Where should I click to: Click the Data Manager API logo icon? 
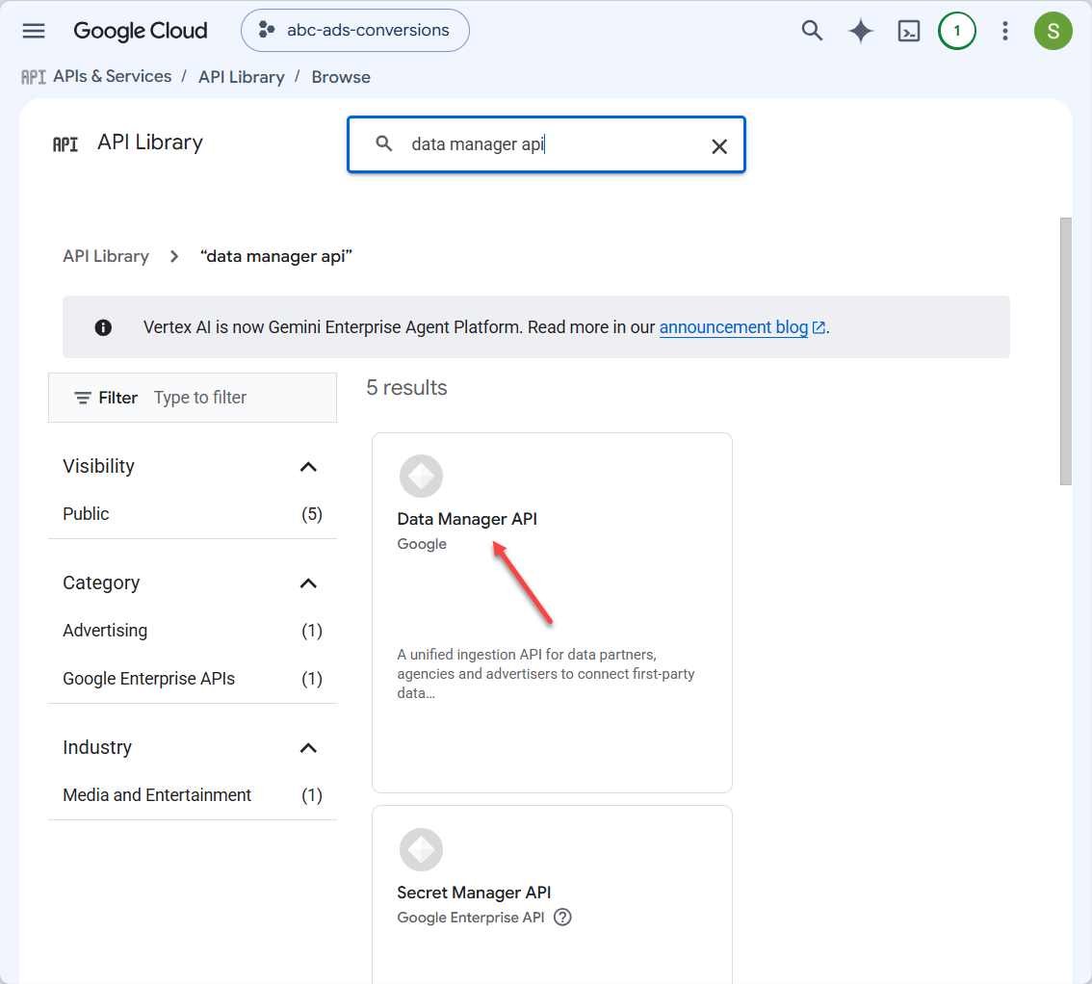click(x=422, y=477)
